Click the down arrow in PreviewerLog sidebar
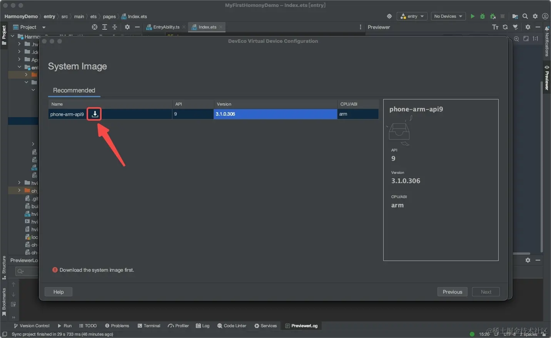Screen dimensions: 551x338 point(13,294)
